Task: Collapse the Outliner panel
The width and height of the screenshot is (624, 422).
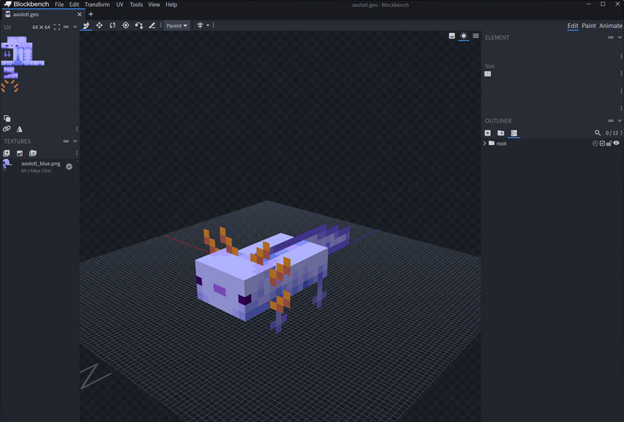Action: (x=619, y=120)
